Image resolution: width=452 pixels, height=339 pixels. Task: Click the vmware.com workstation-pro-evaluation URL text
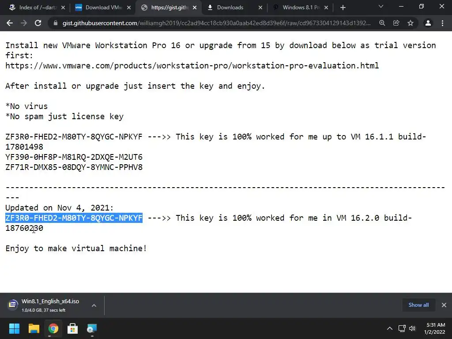192,66
